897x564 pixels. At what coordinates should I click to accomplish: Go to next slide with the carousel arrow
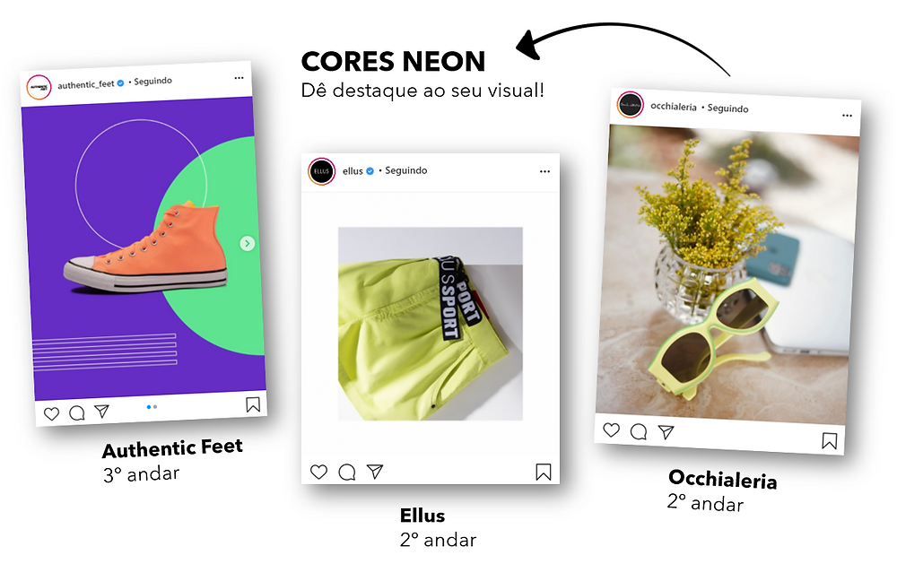(248, 243)
